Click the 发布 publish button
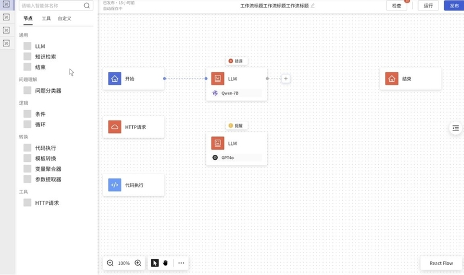Image resolution: width=464 pixels, height=275 pixels. click(x=454, y=6)
